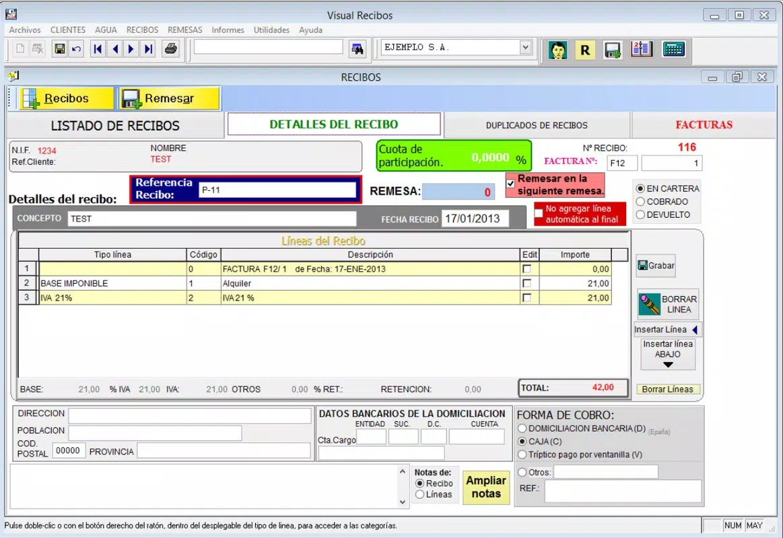Click Insertar línea ABAJO button
The image size is (783, 538).
point(668,354)
